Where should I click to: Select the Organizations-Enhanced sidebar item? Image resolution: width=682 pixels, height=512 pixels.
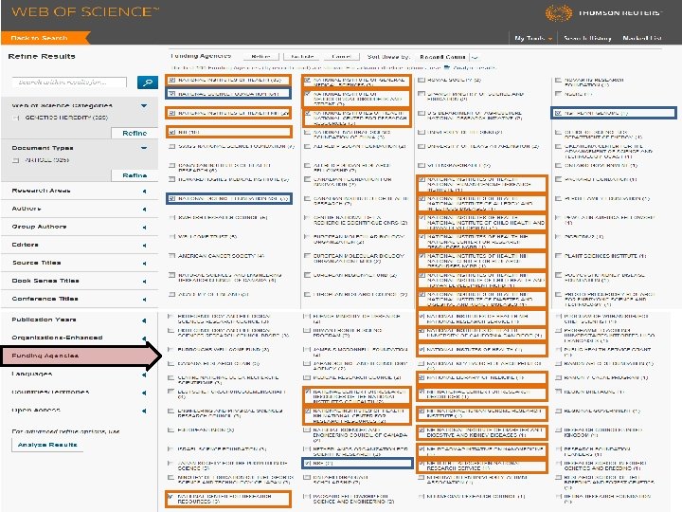pyautogui.click(x=57, y=338)
